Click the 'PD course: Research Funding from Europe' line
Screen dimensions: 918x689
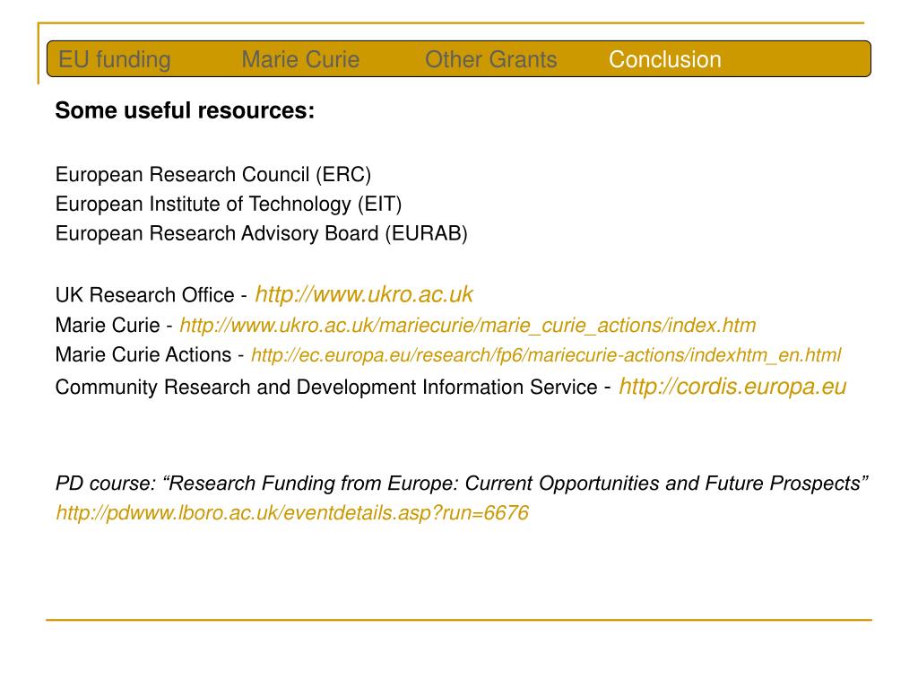[462, 484]
